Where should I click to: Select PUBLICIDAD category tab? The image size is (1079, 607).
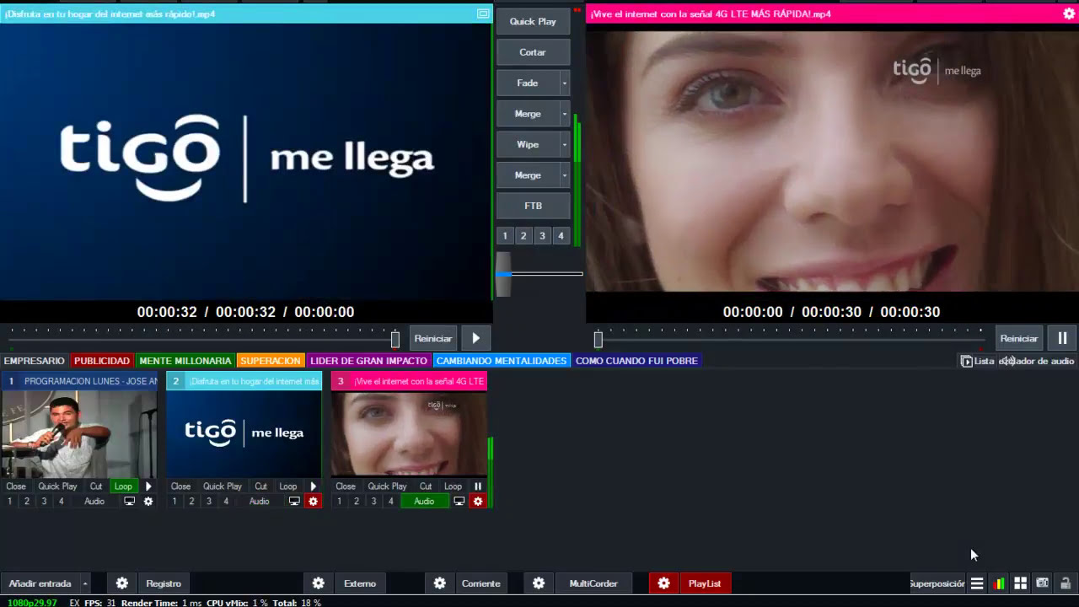coord(102,361)
